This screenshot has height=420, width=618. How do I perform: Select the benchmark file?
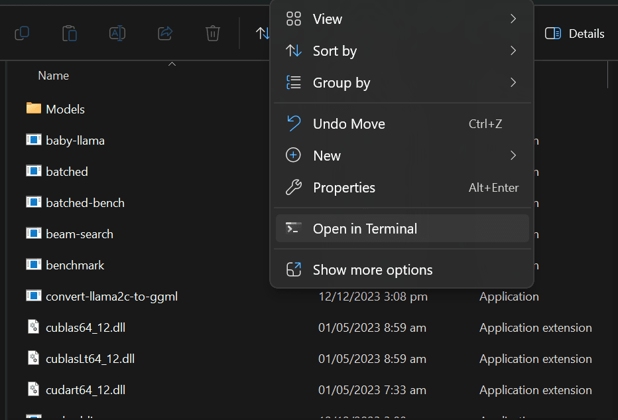point(75,265)
